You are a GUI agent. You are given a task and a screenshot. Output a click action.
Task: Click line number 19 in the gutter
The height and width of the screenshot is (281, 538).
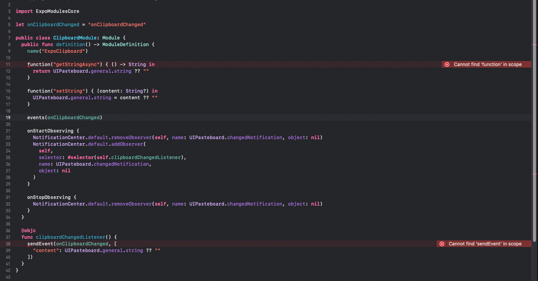click(8, 118)
